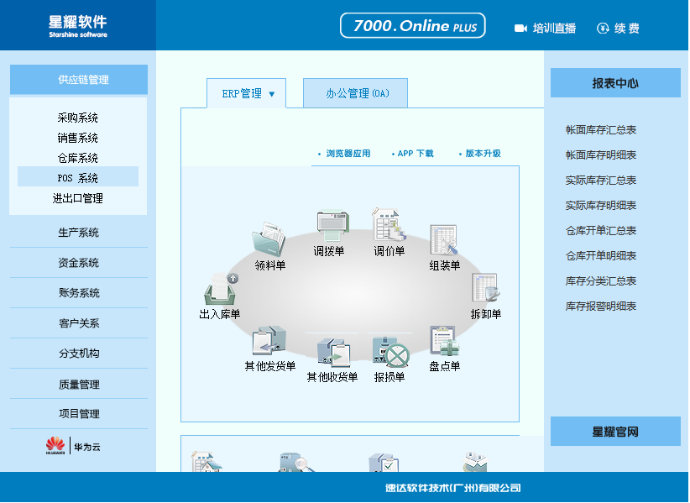
Task: Open the 组装单 icon
Action: (x=443, y=240)
